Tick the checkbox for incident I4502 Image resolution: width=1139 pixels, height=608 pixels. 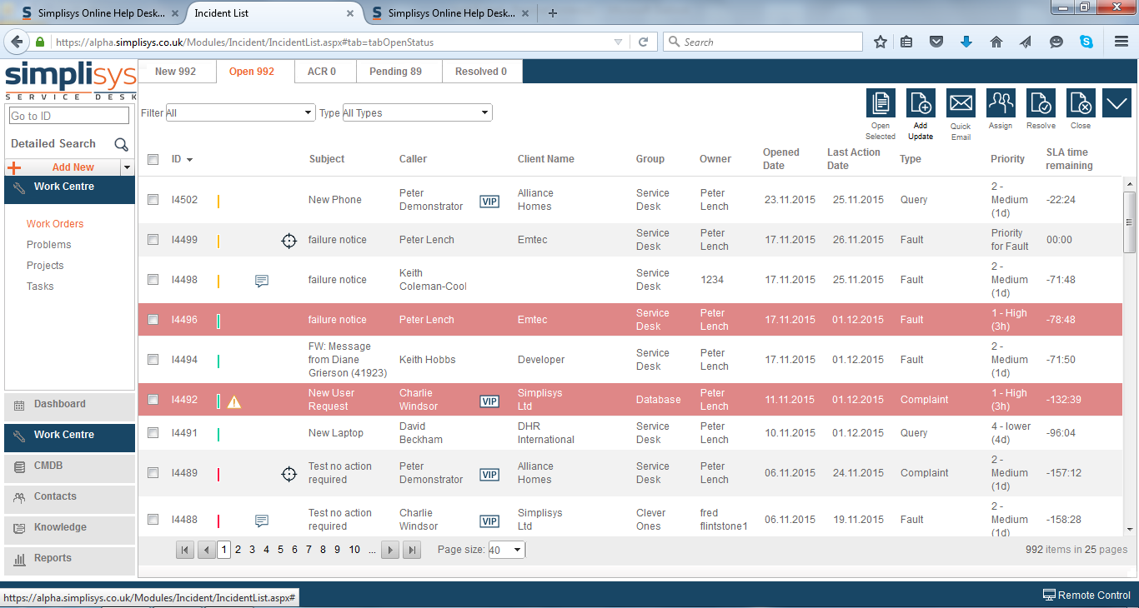(x=153, y=200)
